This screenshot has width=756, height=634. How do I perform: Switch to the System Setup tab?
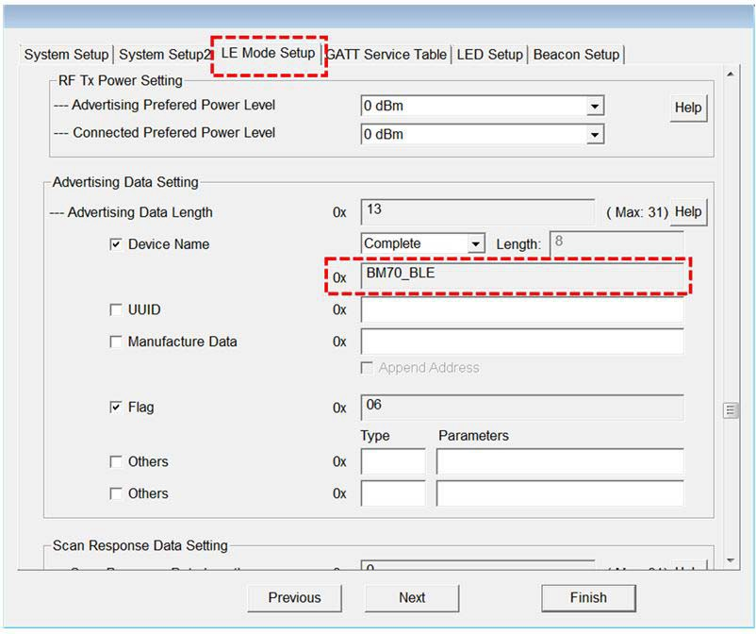coord(66,55)
